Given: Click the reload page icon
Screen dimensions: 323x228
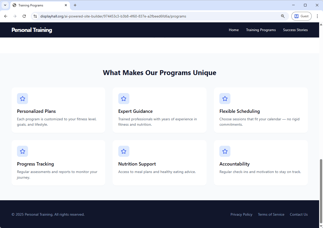Looking at the screenshot, I should (24, 16).
